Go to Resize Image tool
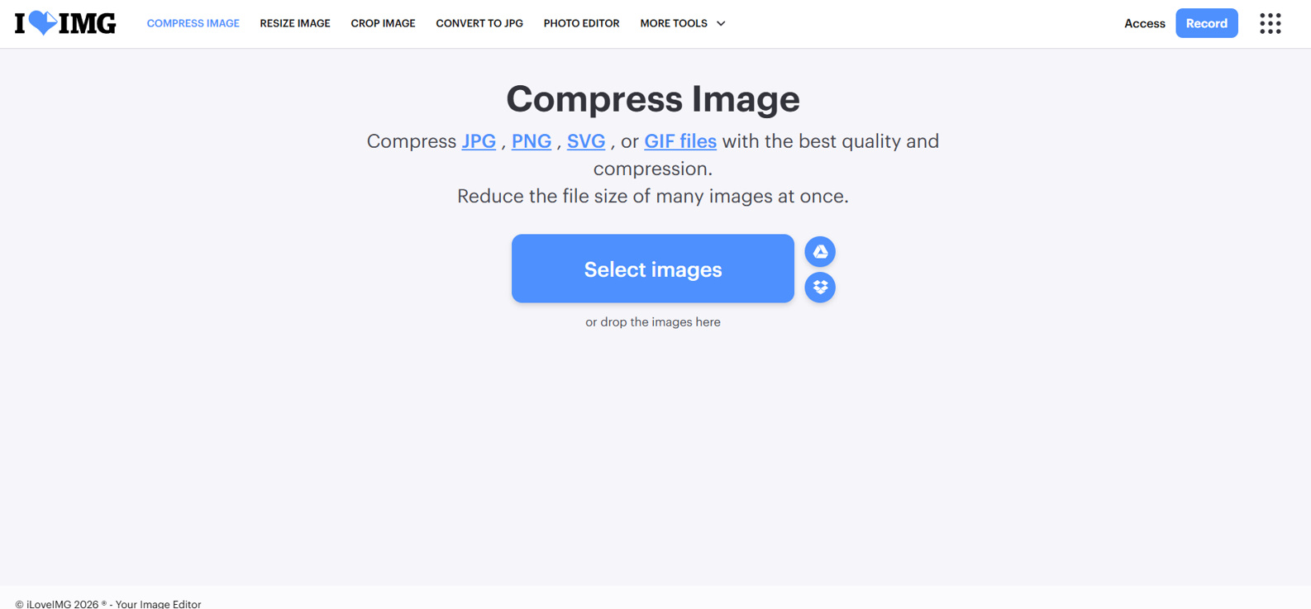Viewport: 1311px width, 609px height. pos(295,23)
